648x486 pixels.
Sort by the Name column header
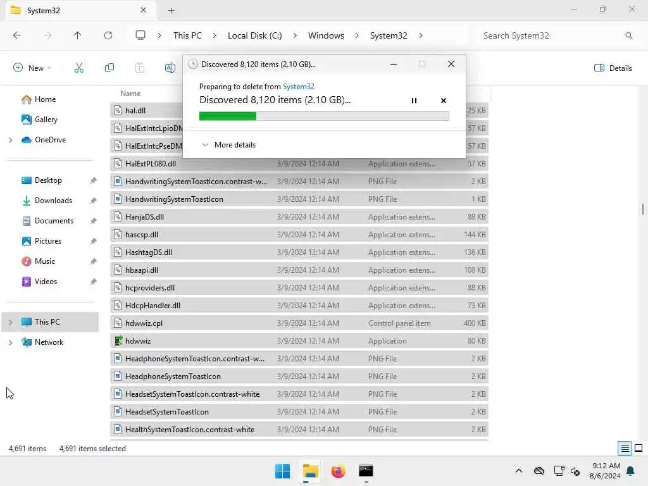tap(130, 94)
